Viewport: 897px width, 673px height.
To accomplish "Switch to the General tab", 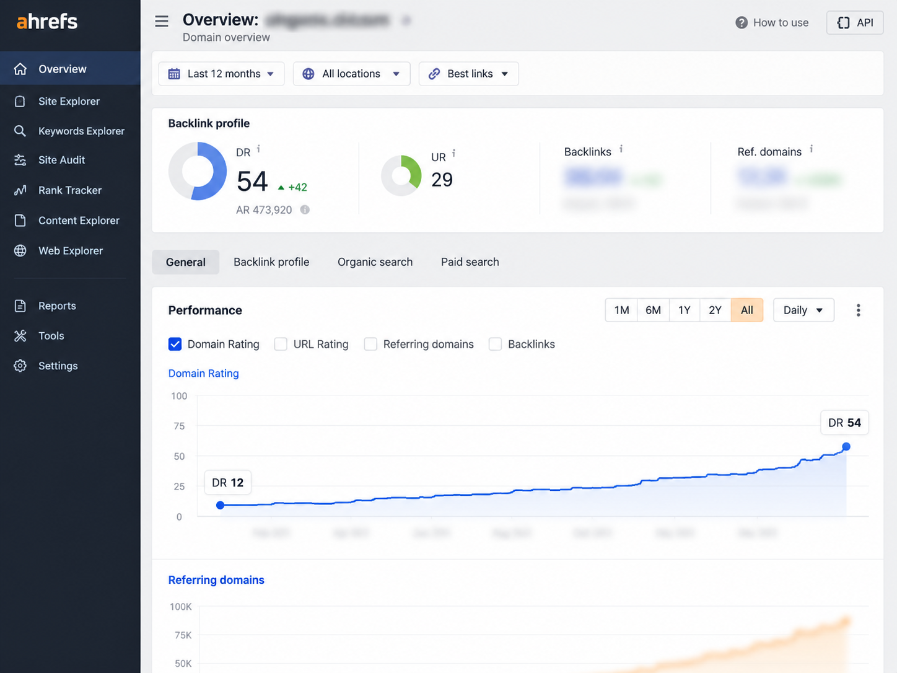I will [x=186, y=262].
